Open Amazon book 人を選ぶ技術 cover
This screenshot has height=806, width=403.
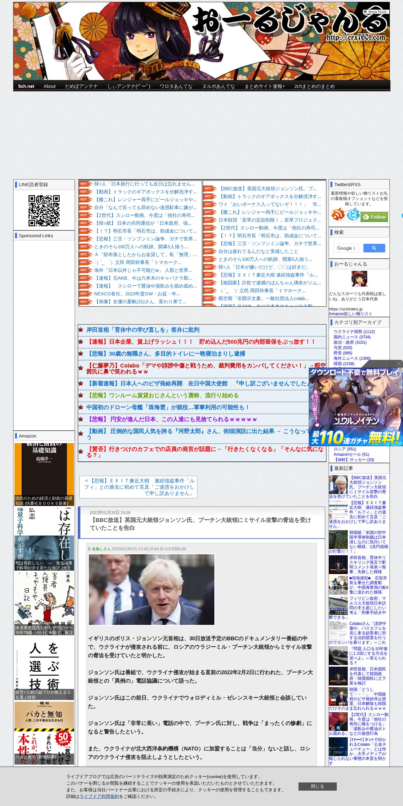[44, 668]
